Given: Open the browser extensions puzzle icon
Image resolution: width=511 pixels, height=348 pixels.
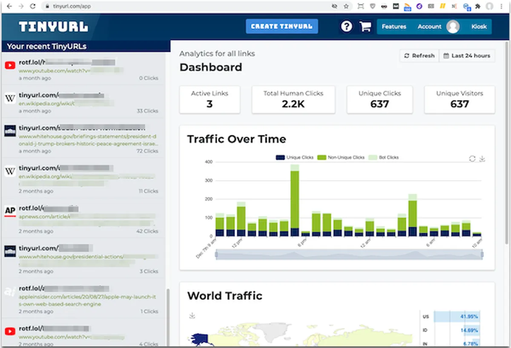Looking at the screenshot, I should click(x=478, y=6).
